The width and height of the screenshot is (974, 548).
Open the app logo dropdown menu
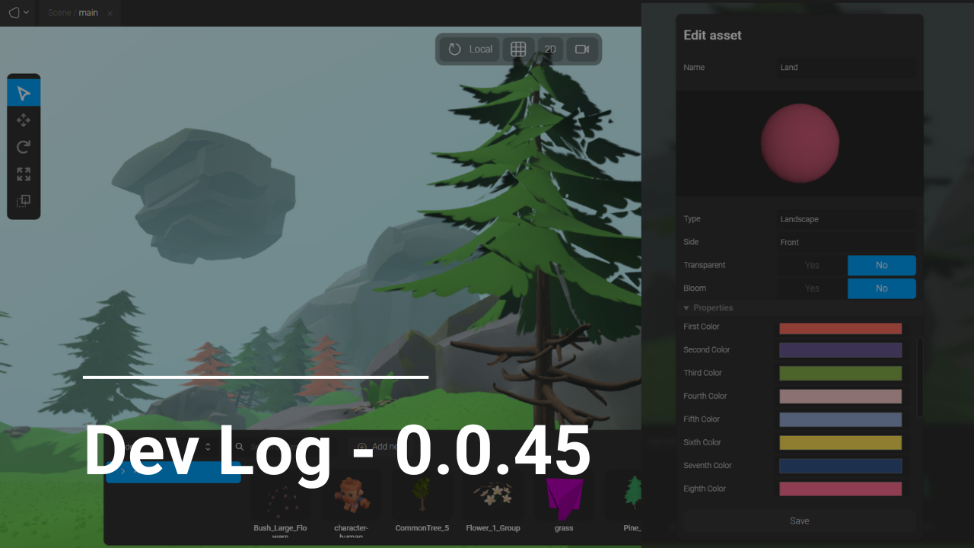click(x=18, y=13)
